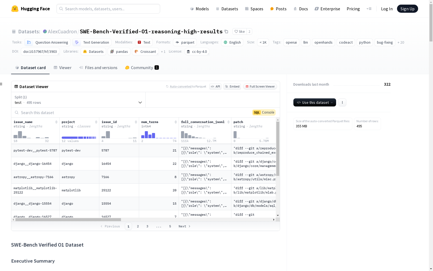Open the navigation overflow menu icon
Screen dimensions: 433x271
[x=369, y=9]
